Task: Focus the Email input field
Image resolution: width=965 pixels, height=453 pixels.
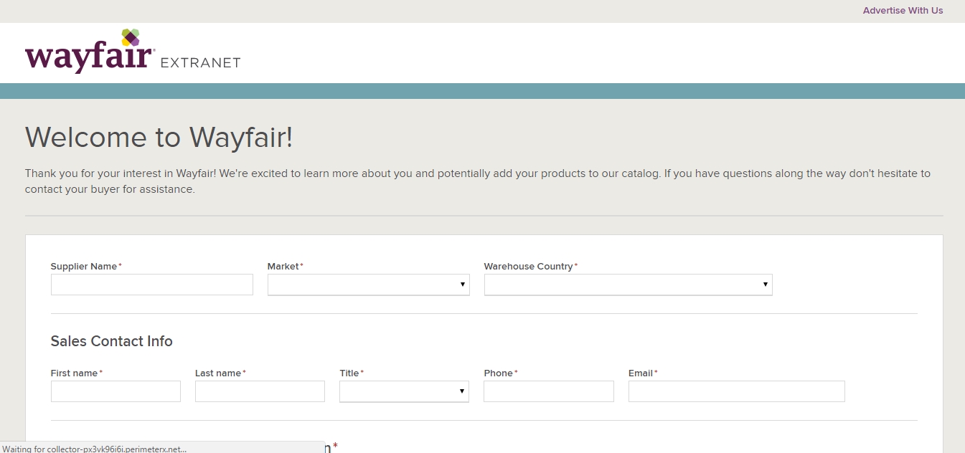Action: (x=737, y=391)
